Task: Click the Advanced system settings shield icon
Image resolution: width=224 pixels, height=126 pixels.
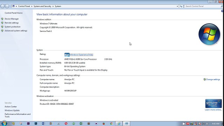Action: click(2, 31)
